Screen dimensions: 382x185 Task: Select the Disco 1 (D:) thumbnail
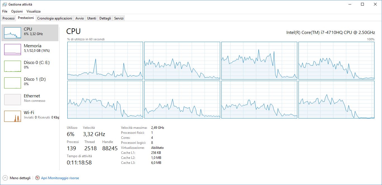point(13,83)
